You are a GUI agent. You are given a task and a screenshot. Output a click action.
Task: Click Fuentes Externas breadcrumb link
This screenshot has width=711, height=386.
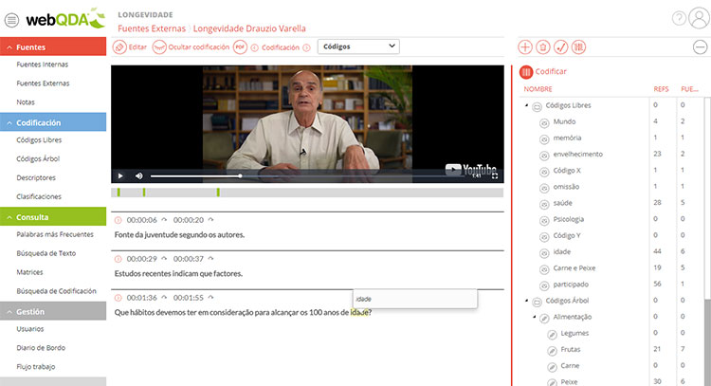click(152, 28)
